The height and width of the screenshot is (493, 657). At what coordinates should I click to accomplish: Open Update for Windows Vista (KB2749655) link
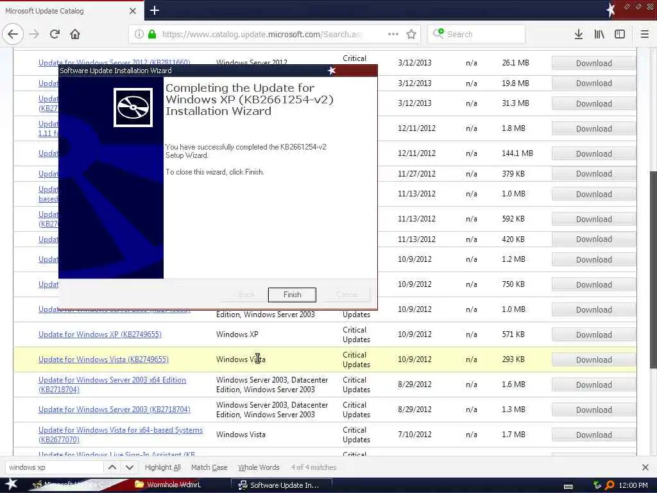pyautogui.click(x=103, y=359)
